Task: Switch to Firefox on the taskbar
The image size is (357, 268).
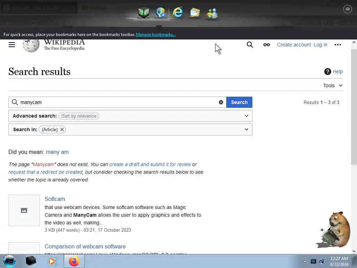Action: pyautogui.click(x=74, y=261)
